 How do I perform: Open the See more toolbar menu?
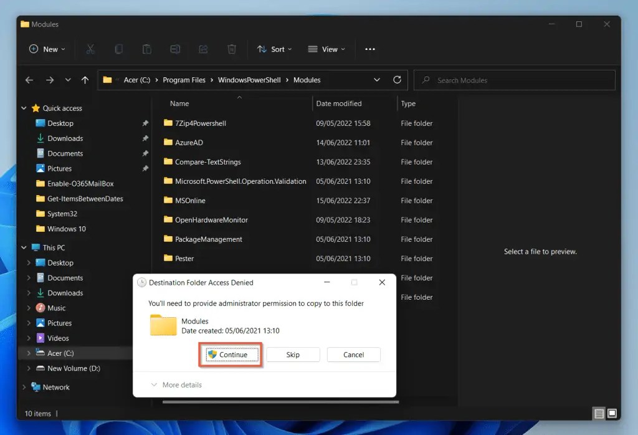click(369, 49)
